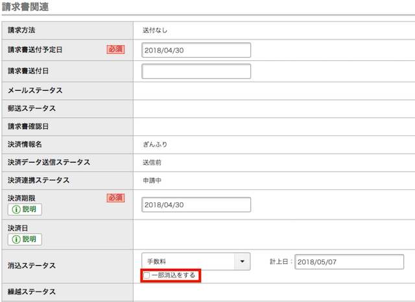Open the 説明 help under 決済日

click(x=25, y=239)
